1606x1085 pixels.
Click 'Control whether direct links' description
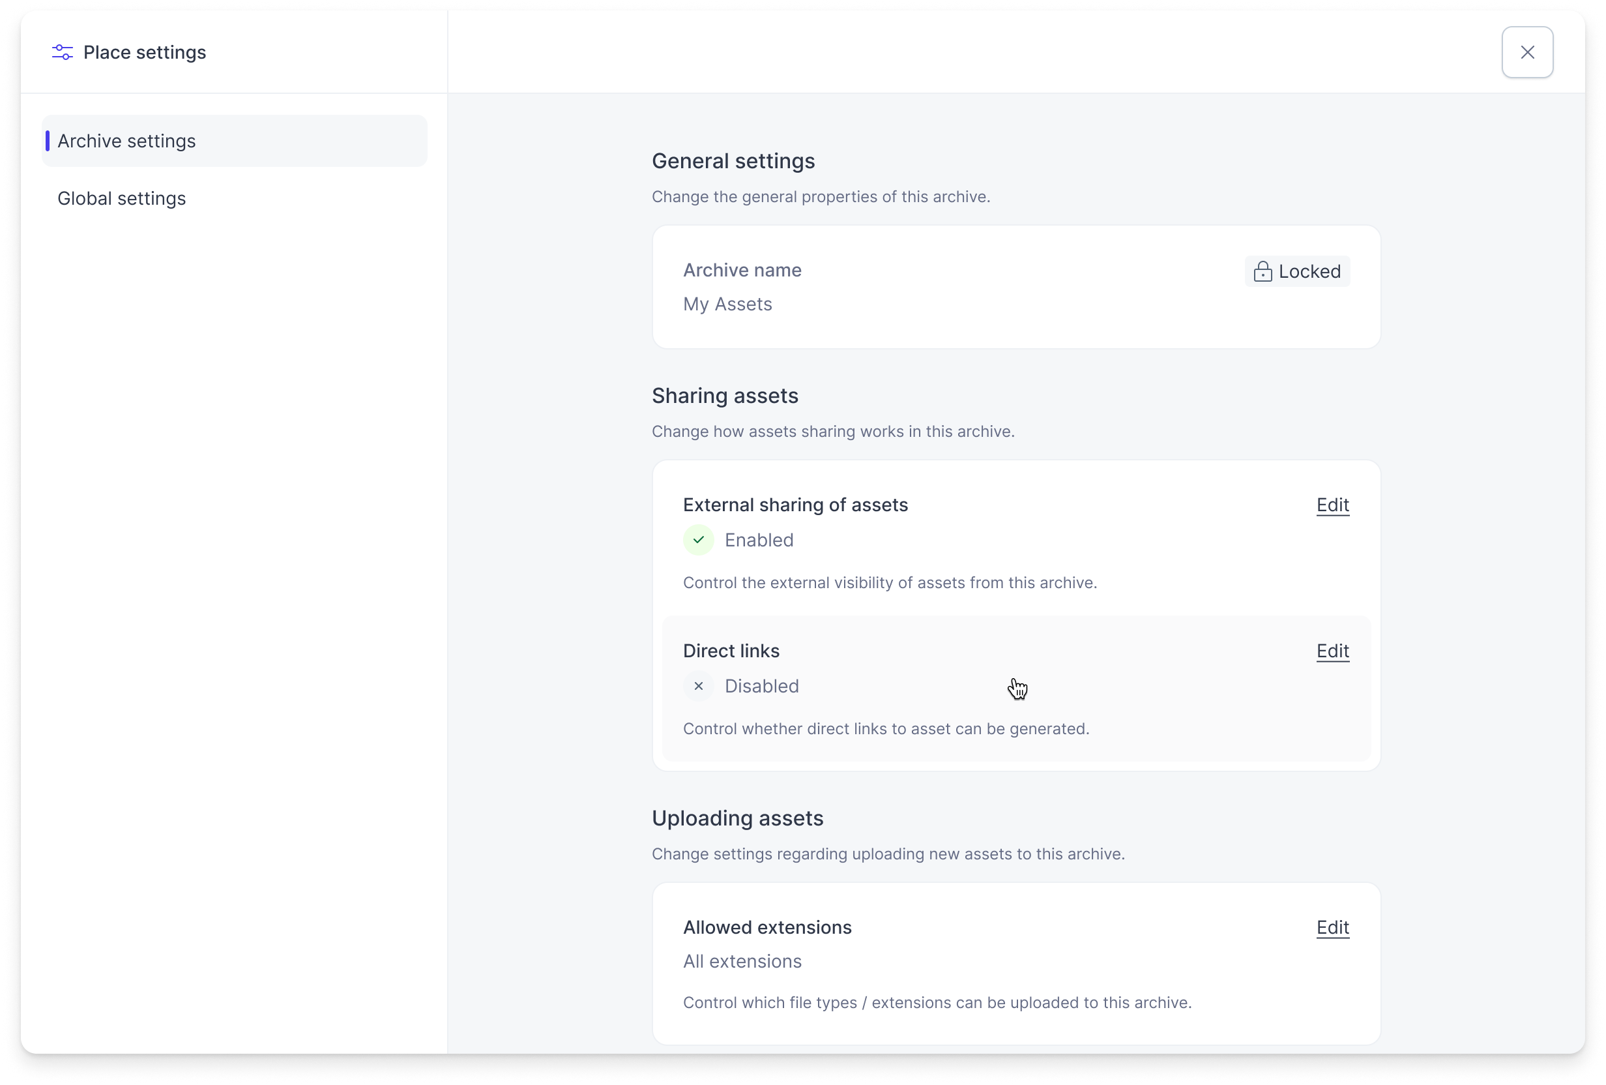click(886, 728)
